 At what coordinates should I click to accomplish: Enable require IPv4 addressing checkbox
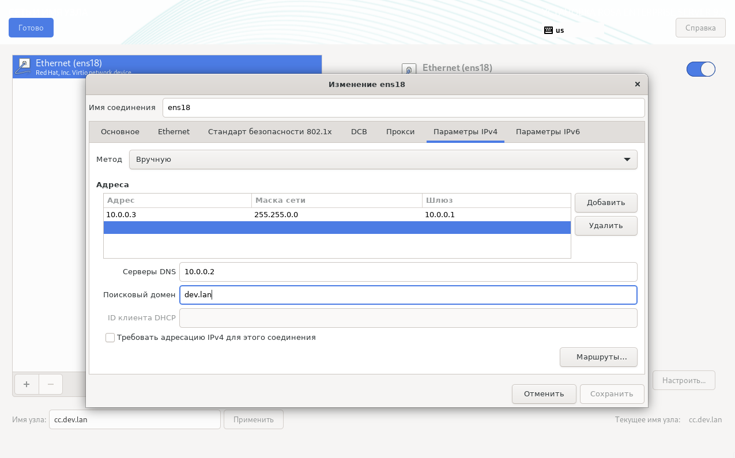click(x=110, y=338)
